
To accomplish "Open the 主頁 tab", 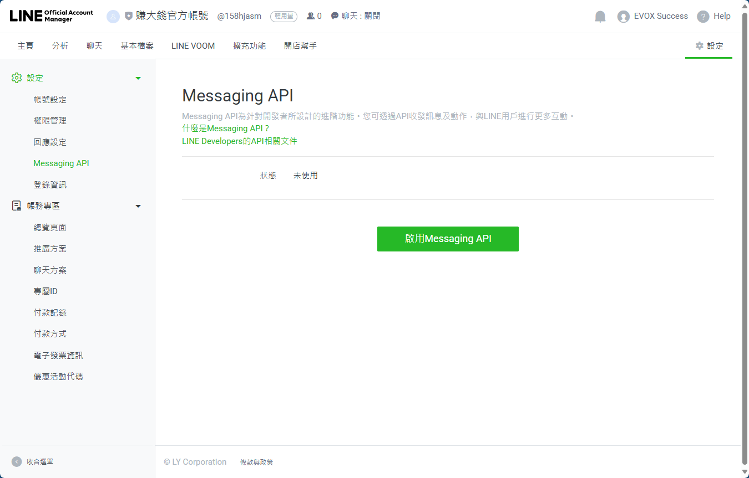I will [26, 46].
